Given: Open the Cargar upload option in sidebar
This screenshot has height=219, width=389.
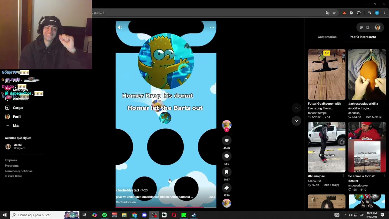Looking at the screenshot, I should click(x=14, y=108).
